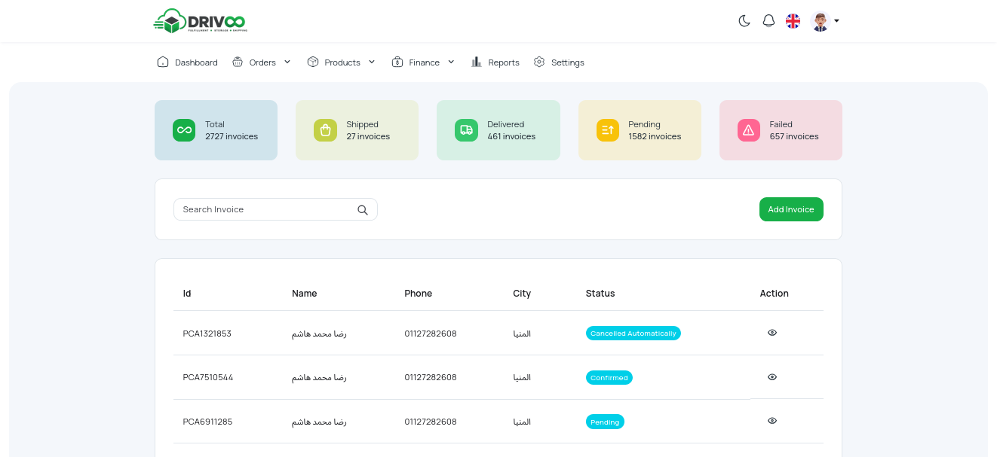The height and width of the screenshot is (457, 997).
Task: View invoice PCA6911285 eye icon
Action: point(772,421)
